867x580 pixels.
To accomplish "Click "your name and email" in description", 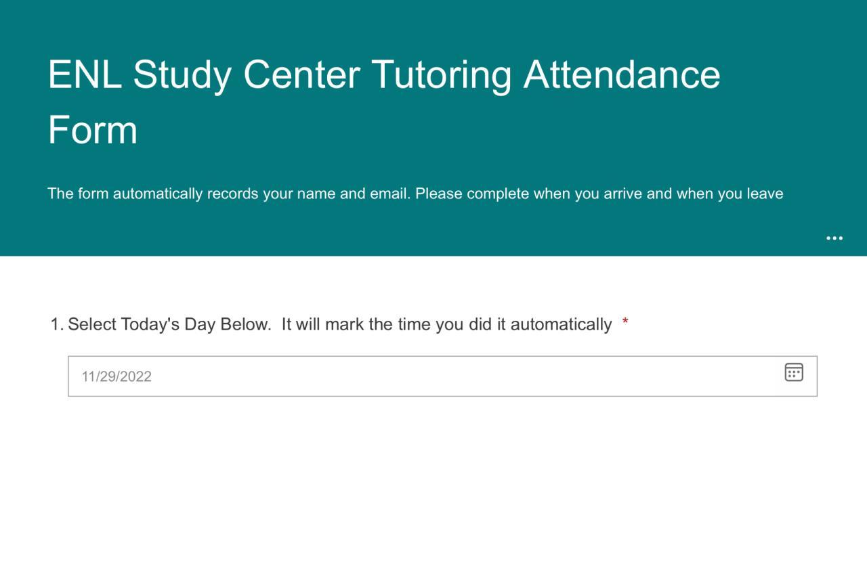I will point(335,194).
